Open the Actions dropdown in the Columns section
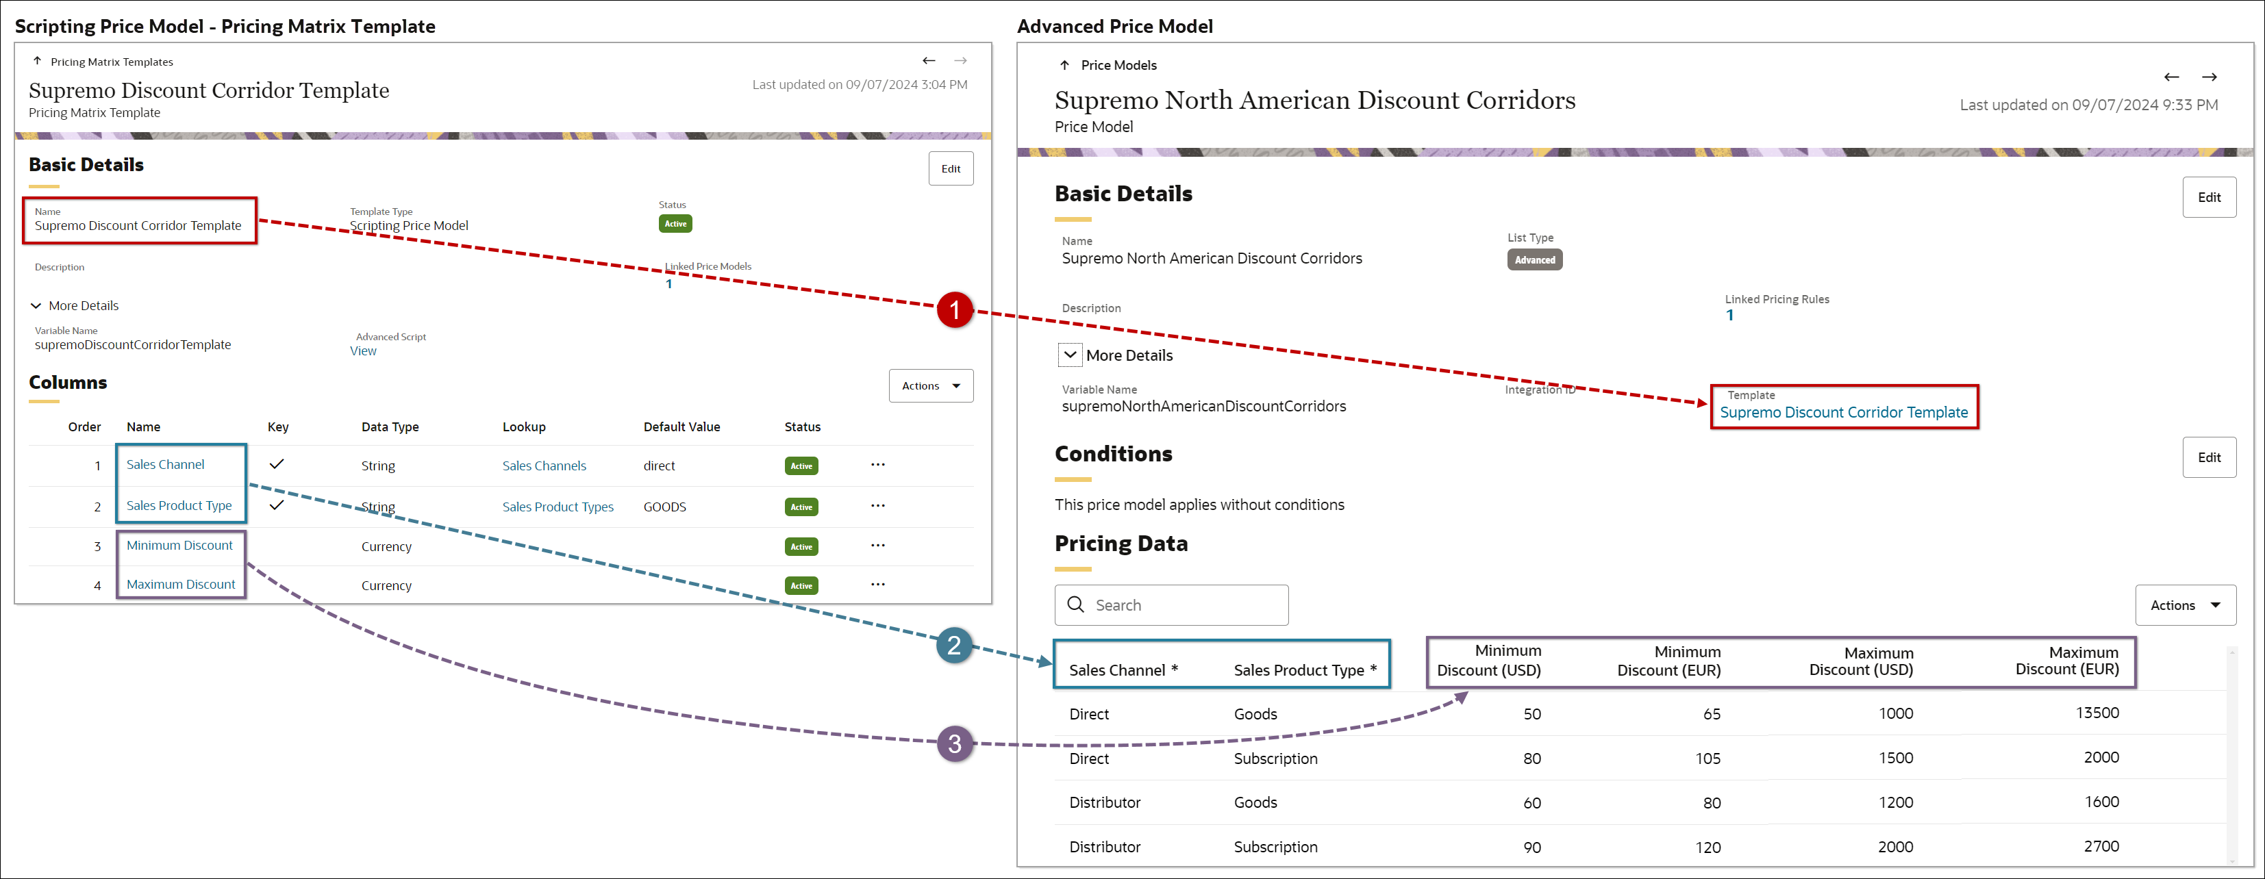2265x879 pixels. pyautogui.click(x=930, y=385)
